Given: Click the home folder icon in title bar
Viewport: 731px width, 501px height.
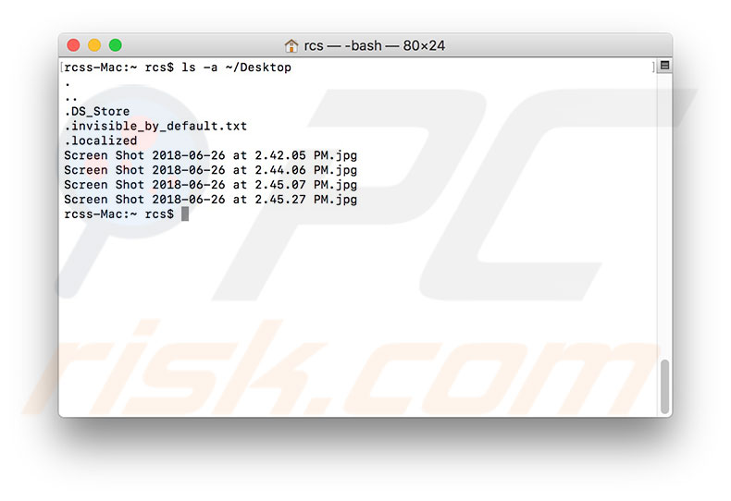Looking at the screenshot, I should (x=291, y=45).
